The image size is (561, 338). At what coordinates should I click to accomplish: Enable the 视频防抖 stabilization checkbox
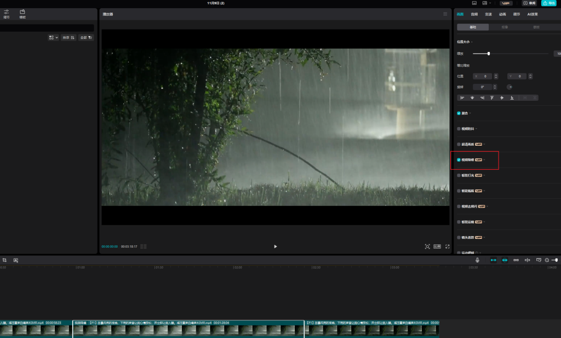coord(459,129)
